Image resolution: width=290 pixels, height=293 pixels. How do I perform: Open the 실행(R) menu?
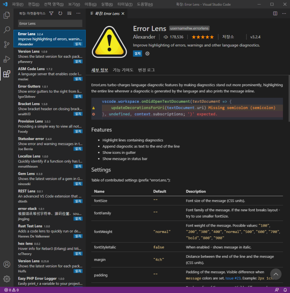click(x=107, y=4)
